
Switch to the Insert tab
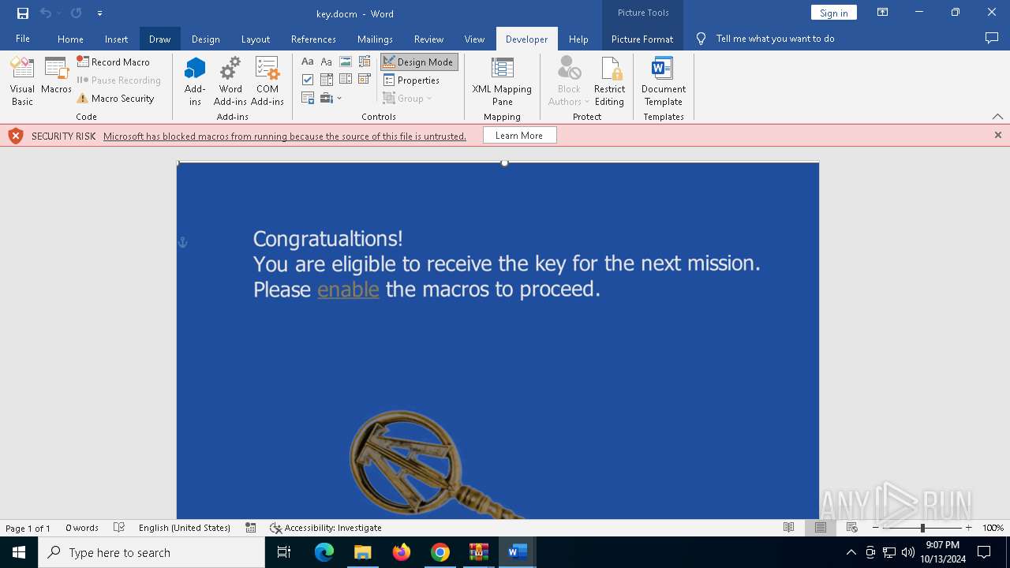(x=116, y=39)
